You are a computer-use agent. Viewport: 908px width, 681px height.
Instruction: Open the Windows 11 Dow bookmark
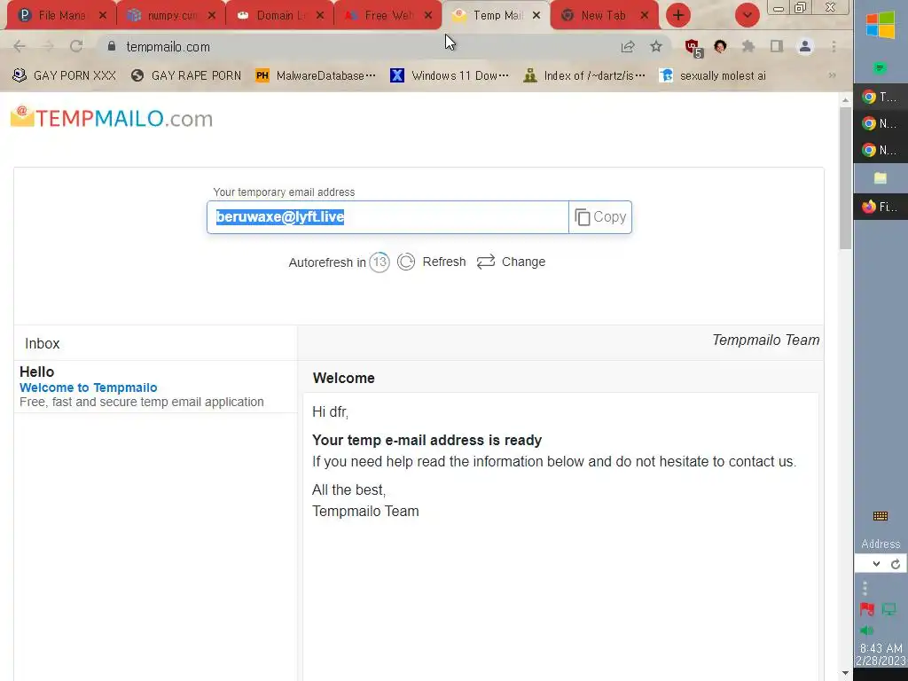point(450,75)
